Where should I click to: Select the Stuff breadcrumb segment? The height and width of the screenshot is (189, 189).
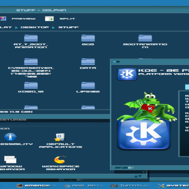[69, 27]
